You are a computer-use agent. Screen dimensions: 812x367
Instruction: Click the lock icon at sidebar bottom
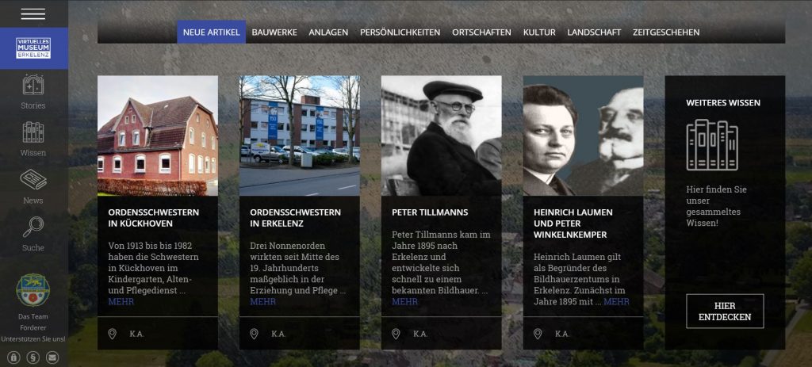tap(14, 357)
